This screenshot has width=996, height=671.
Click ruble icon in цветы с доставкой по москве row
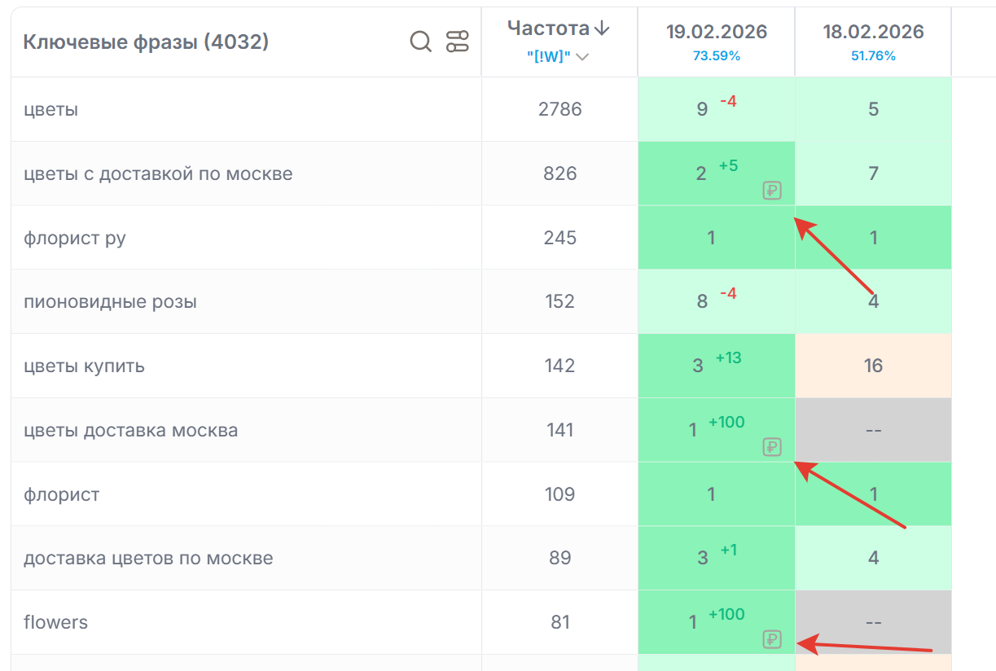pyautogui.click(x=772, y=191)
